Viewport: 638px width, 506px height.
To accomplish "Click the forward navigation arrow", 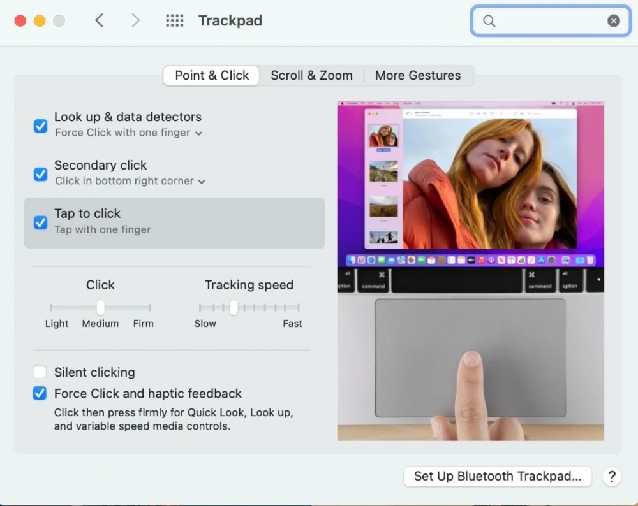I will point(135,20).
